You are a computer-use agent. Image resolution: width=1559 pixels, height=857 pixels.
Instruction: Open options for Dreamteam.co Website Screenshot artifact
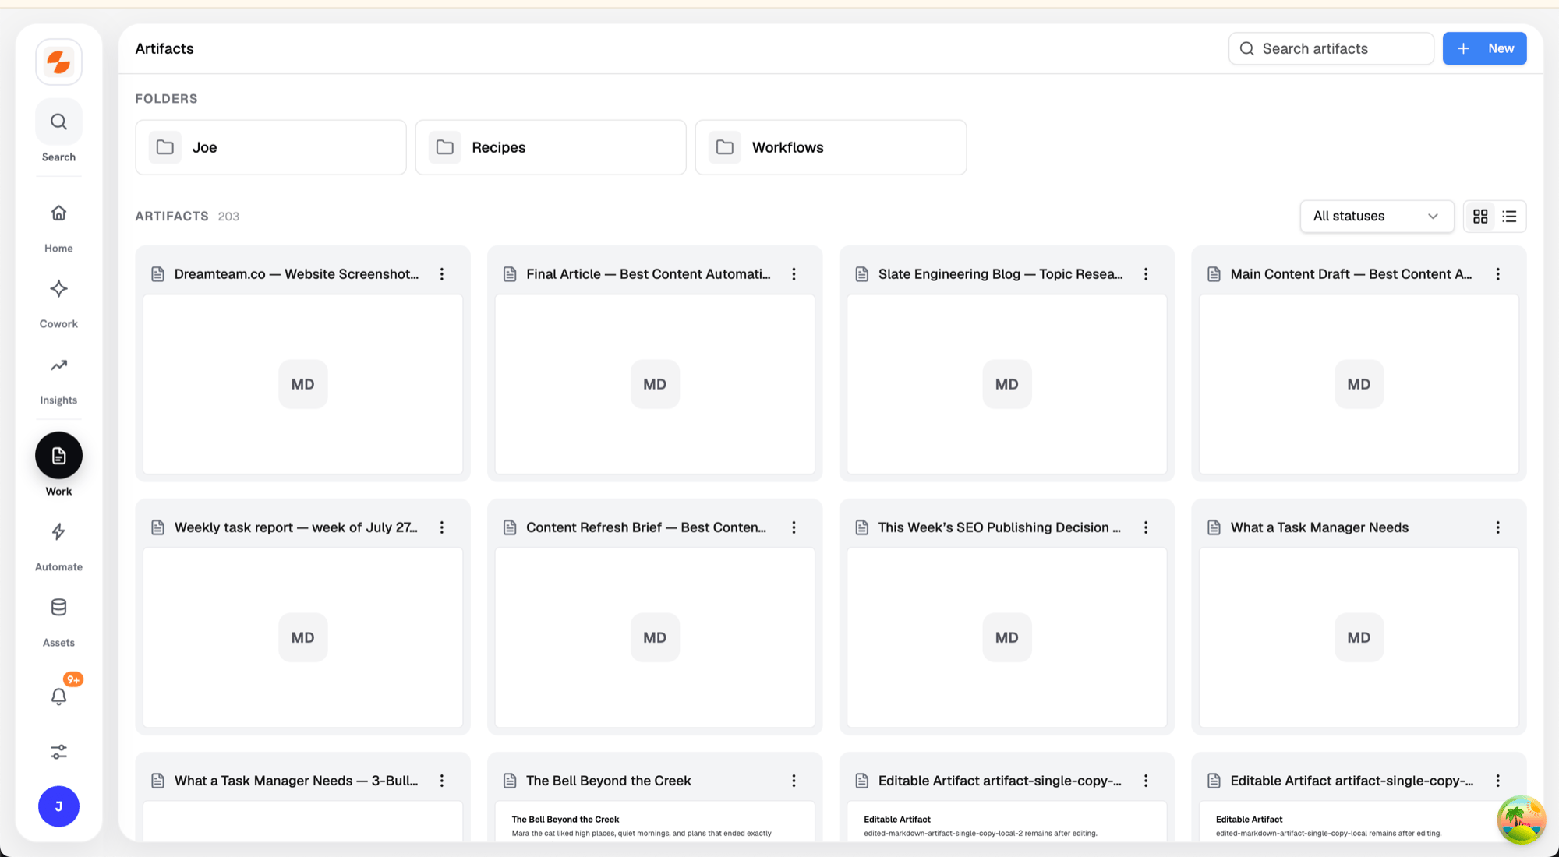coord(442,274)
